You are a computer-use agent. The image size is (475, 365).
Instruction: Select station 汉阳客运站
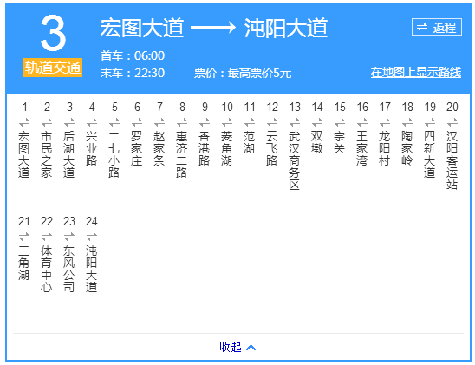[452, 160]
